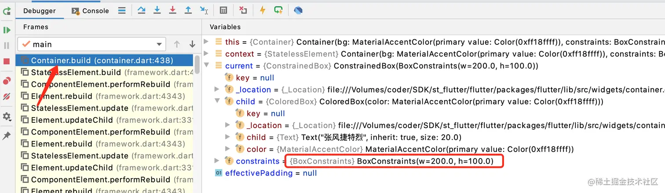
Task: Select the Container.build frame
Action: [105, 60]
